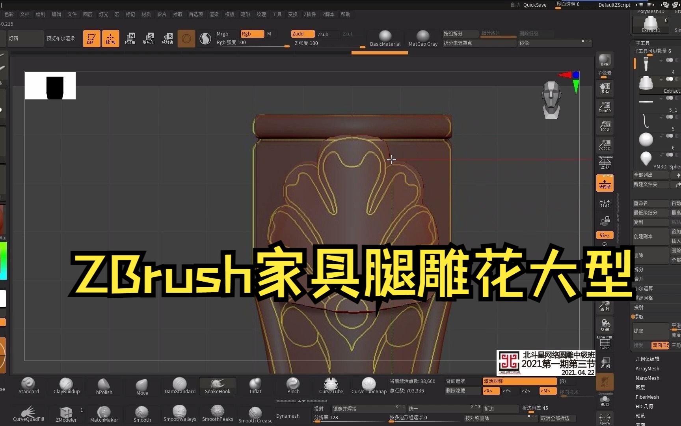The width and height of the screenshot is (681, 426).
Task: Open the 灯箱 LightBox button
Action: point(25,39)
